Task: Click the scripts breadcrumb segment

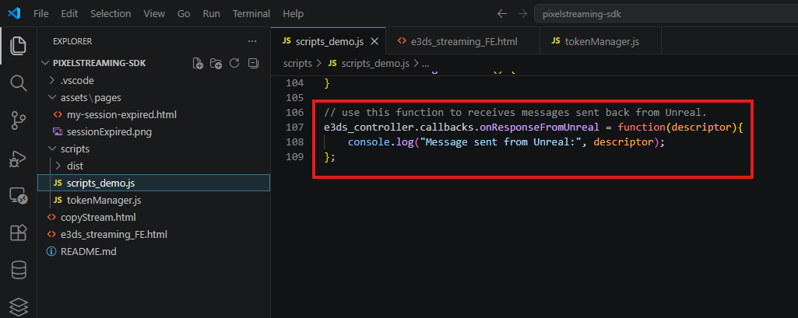Action: click(x=297, y=64)
